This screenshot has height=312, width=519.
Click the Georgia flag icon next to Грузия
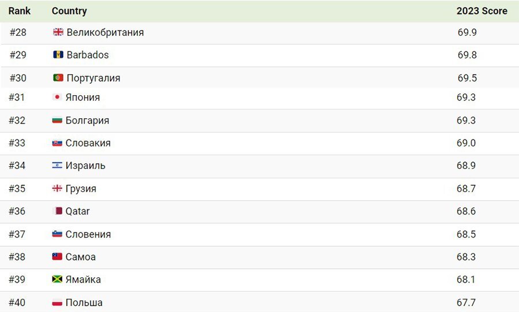[x=57, y=188]
